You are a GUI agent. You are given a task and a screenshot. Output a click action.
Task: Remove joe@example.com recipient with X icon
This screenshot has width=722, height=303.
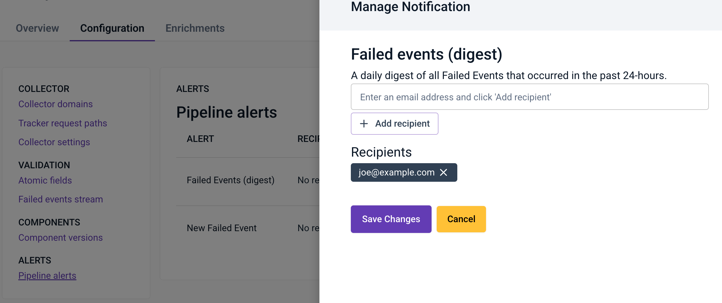444,172
